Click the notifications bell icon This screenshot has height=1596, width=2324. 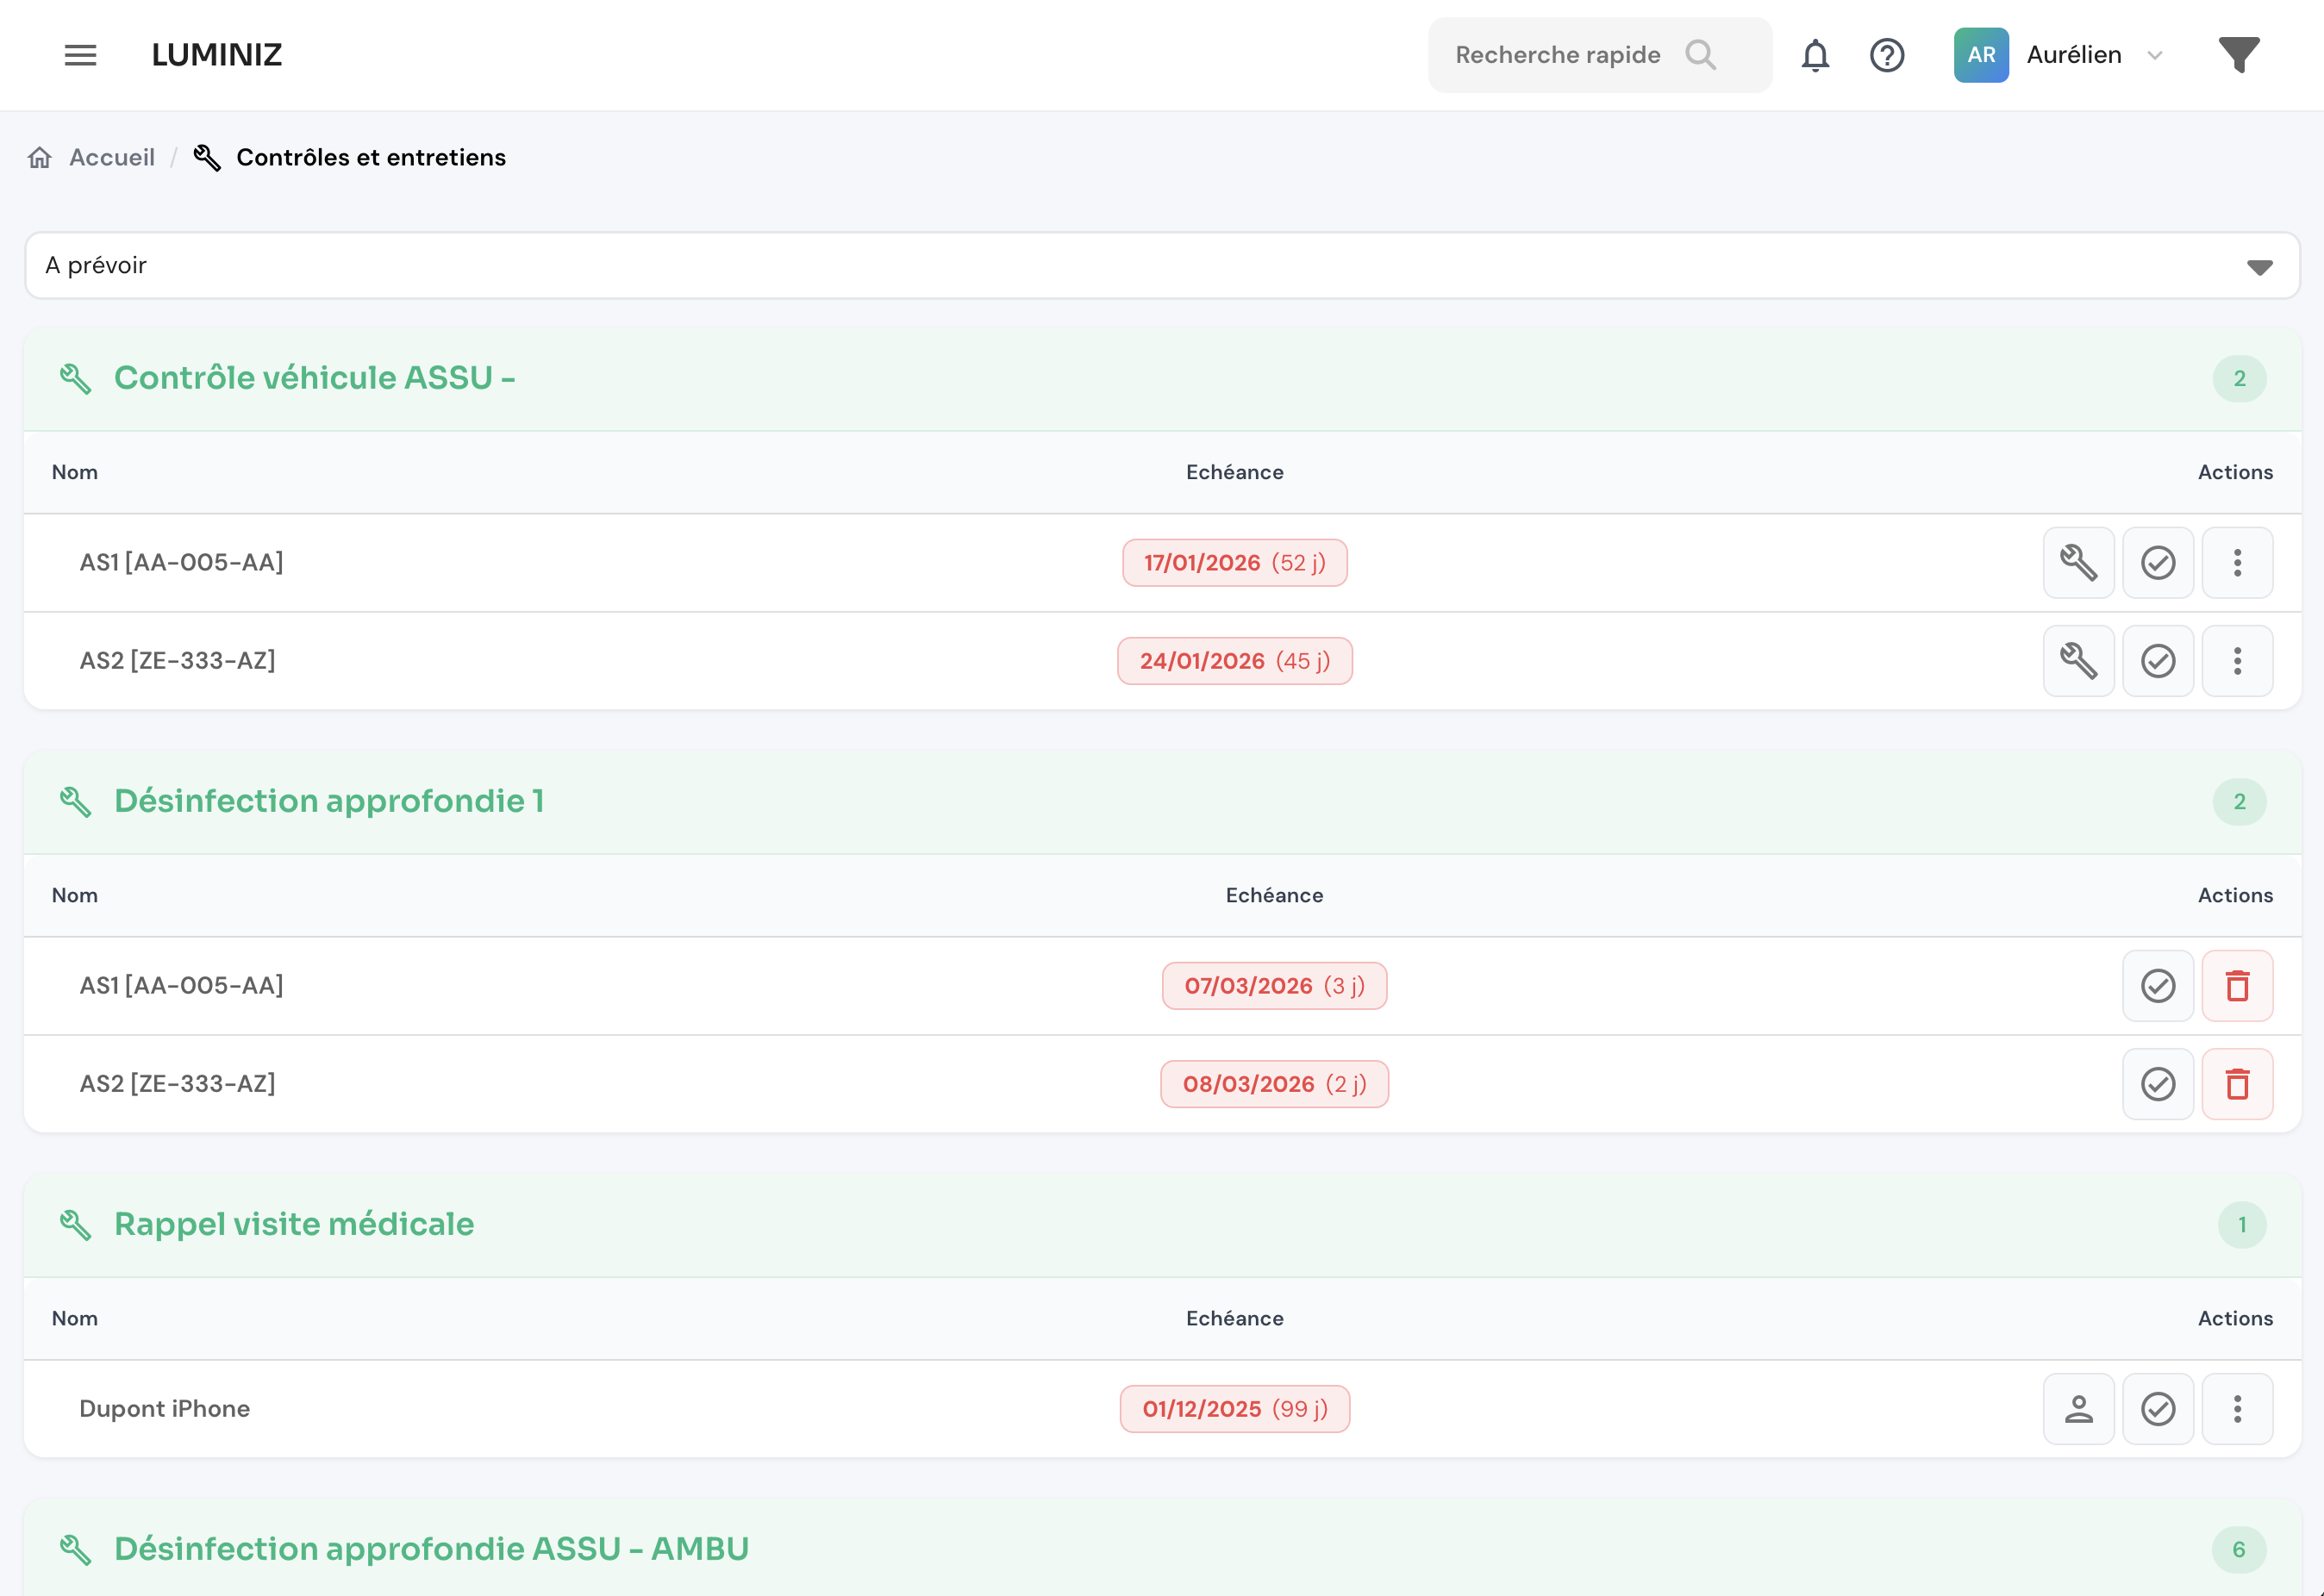pyautogui.click(x=1815, y=55)
